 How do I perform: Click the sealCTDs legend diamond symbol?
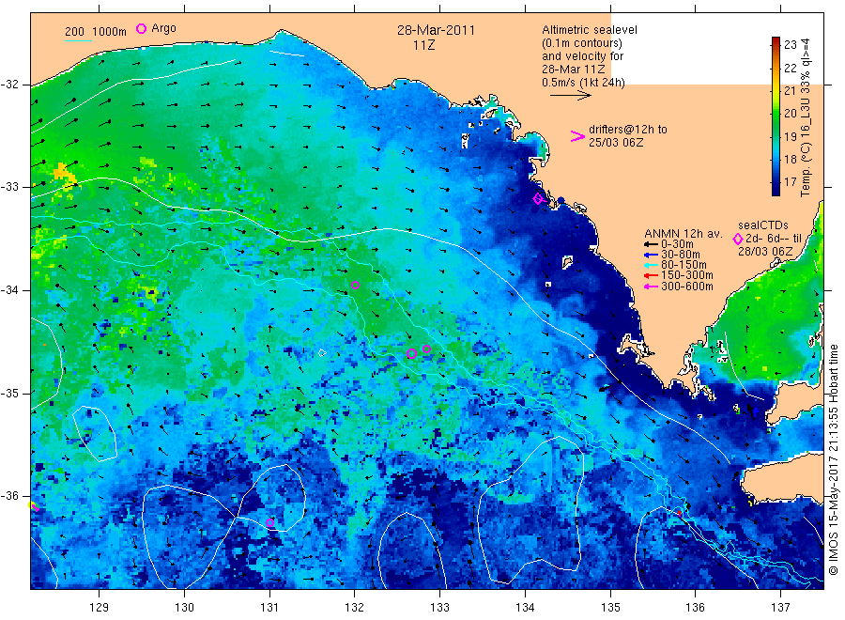click(738, 239)
